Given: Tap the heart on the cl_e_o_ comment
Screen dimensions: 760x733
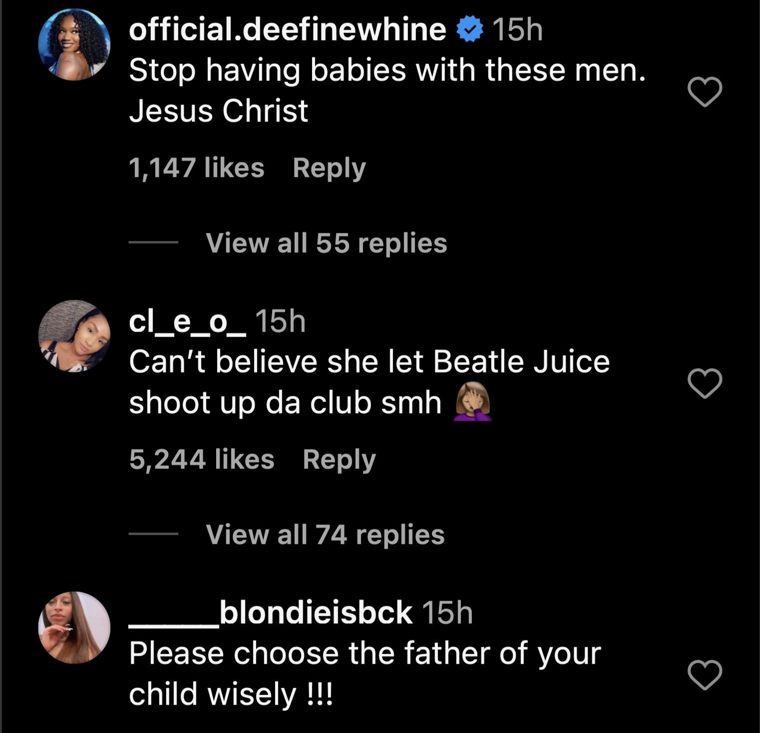Looking at the screenshot, I should click(x=705, y=383).
